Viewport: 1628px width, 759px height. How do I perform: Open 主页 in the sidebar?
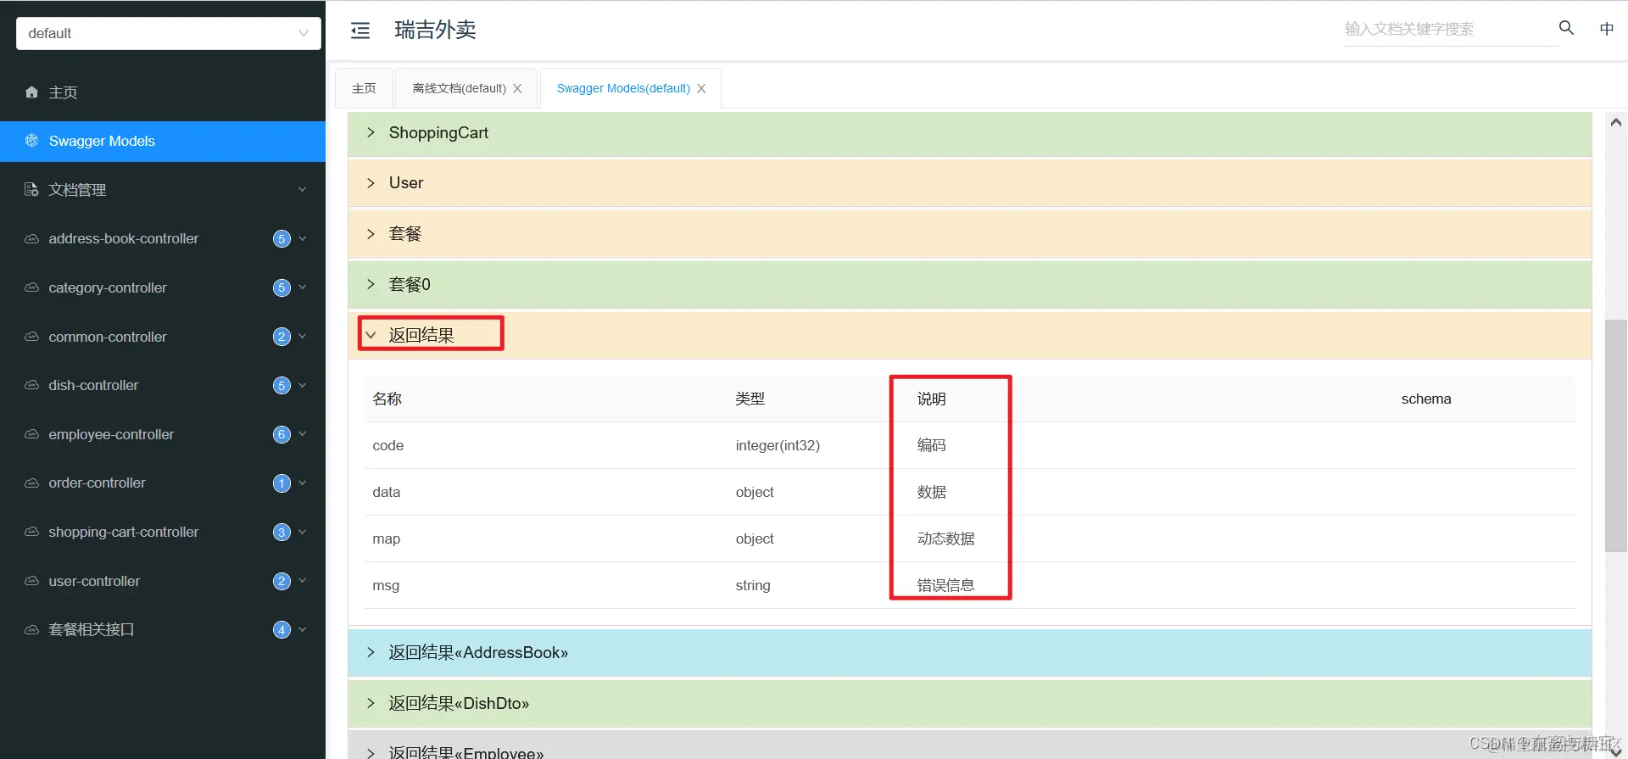(163, 92)
